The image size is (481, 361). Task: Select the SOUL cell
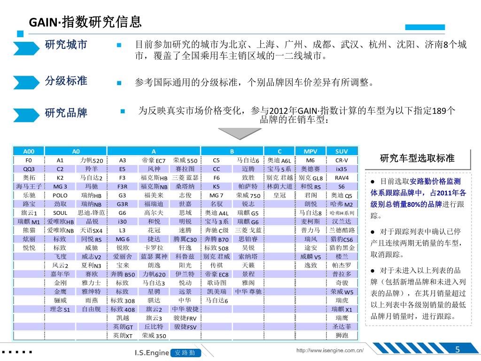tap(60, 213)
